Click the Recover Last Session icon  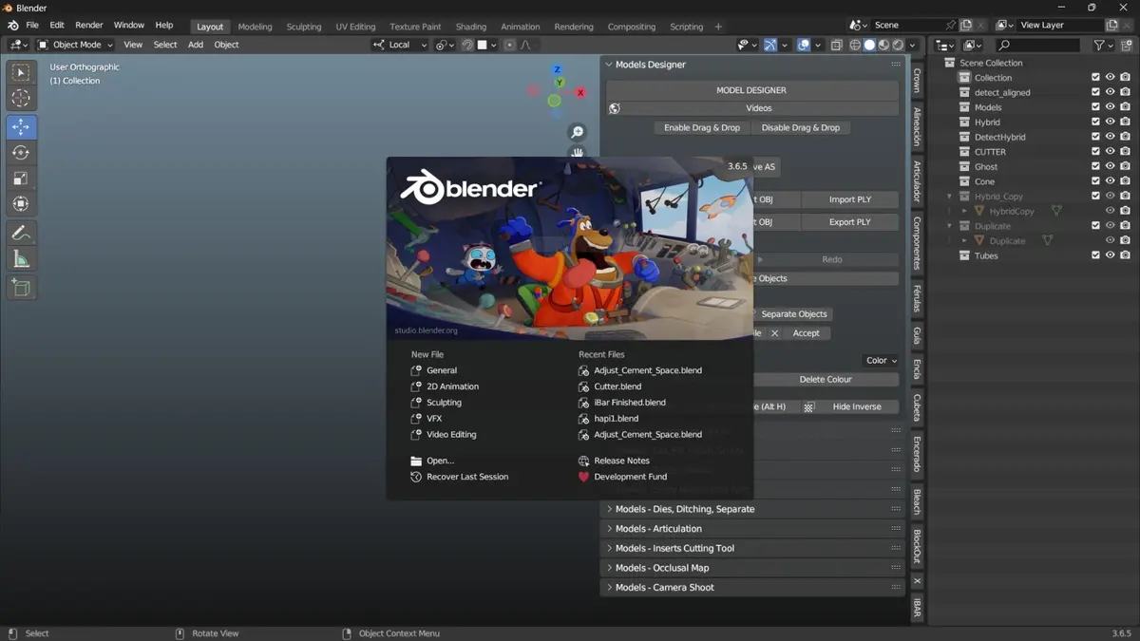coord(416,477)
